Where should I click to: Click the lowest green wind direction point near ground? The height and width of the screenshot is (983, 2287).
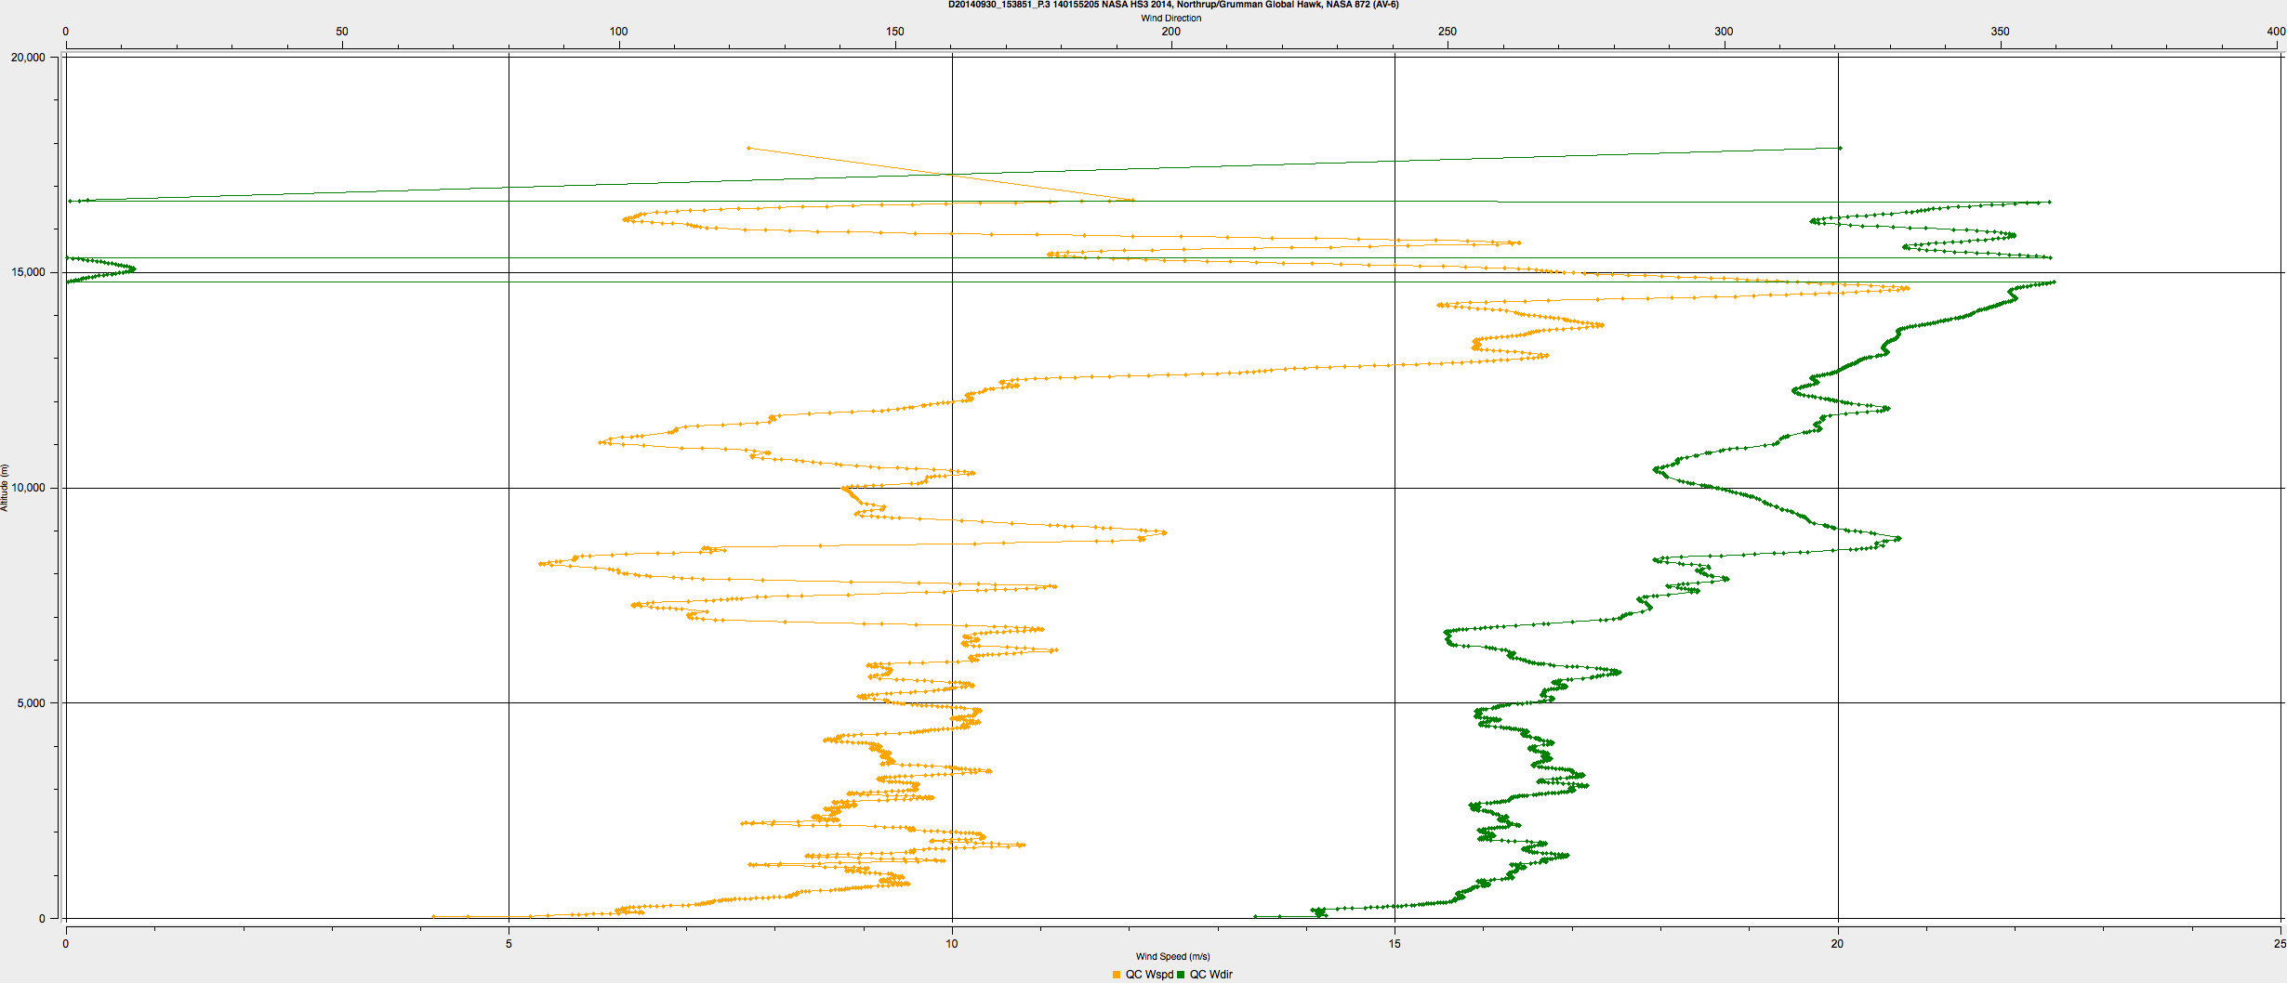1255,916
